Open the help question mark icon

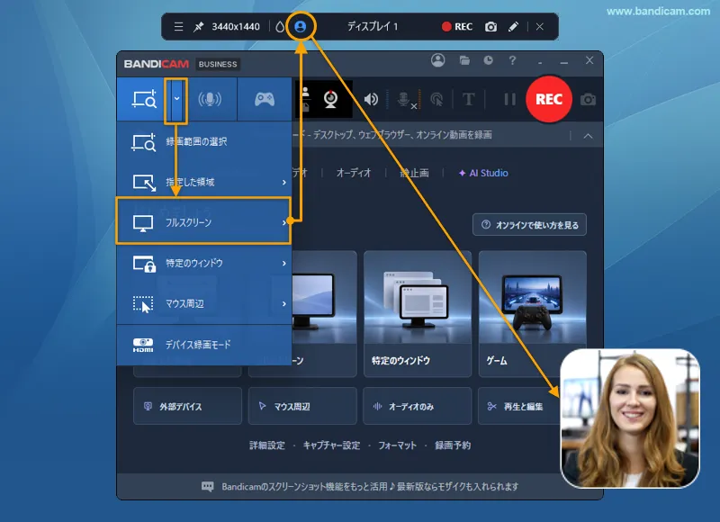[x=512, y=60]
